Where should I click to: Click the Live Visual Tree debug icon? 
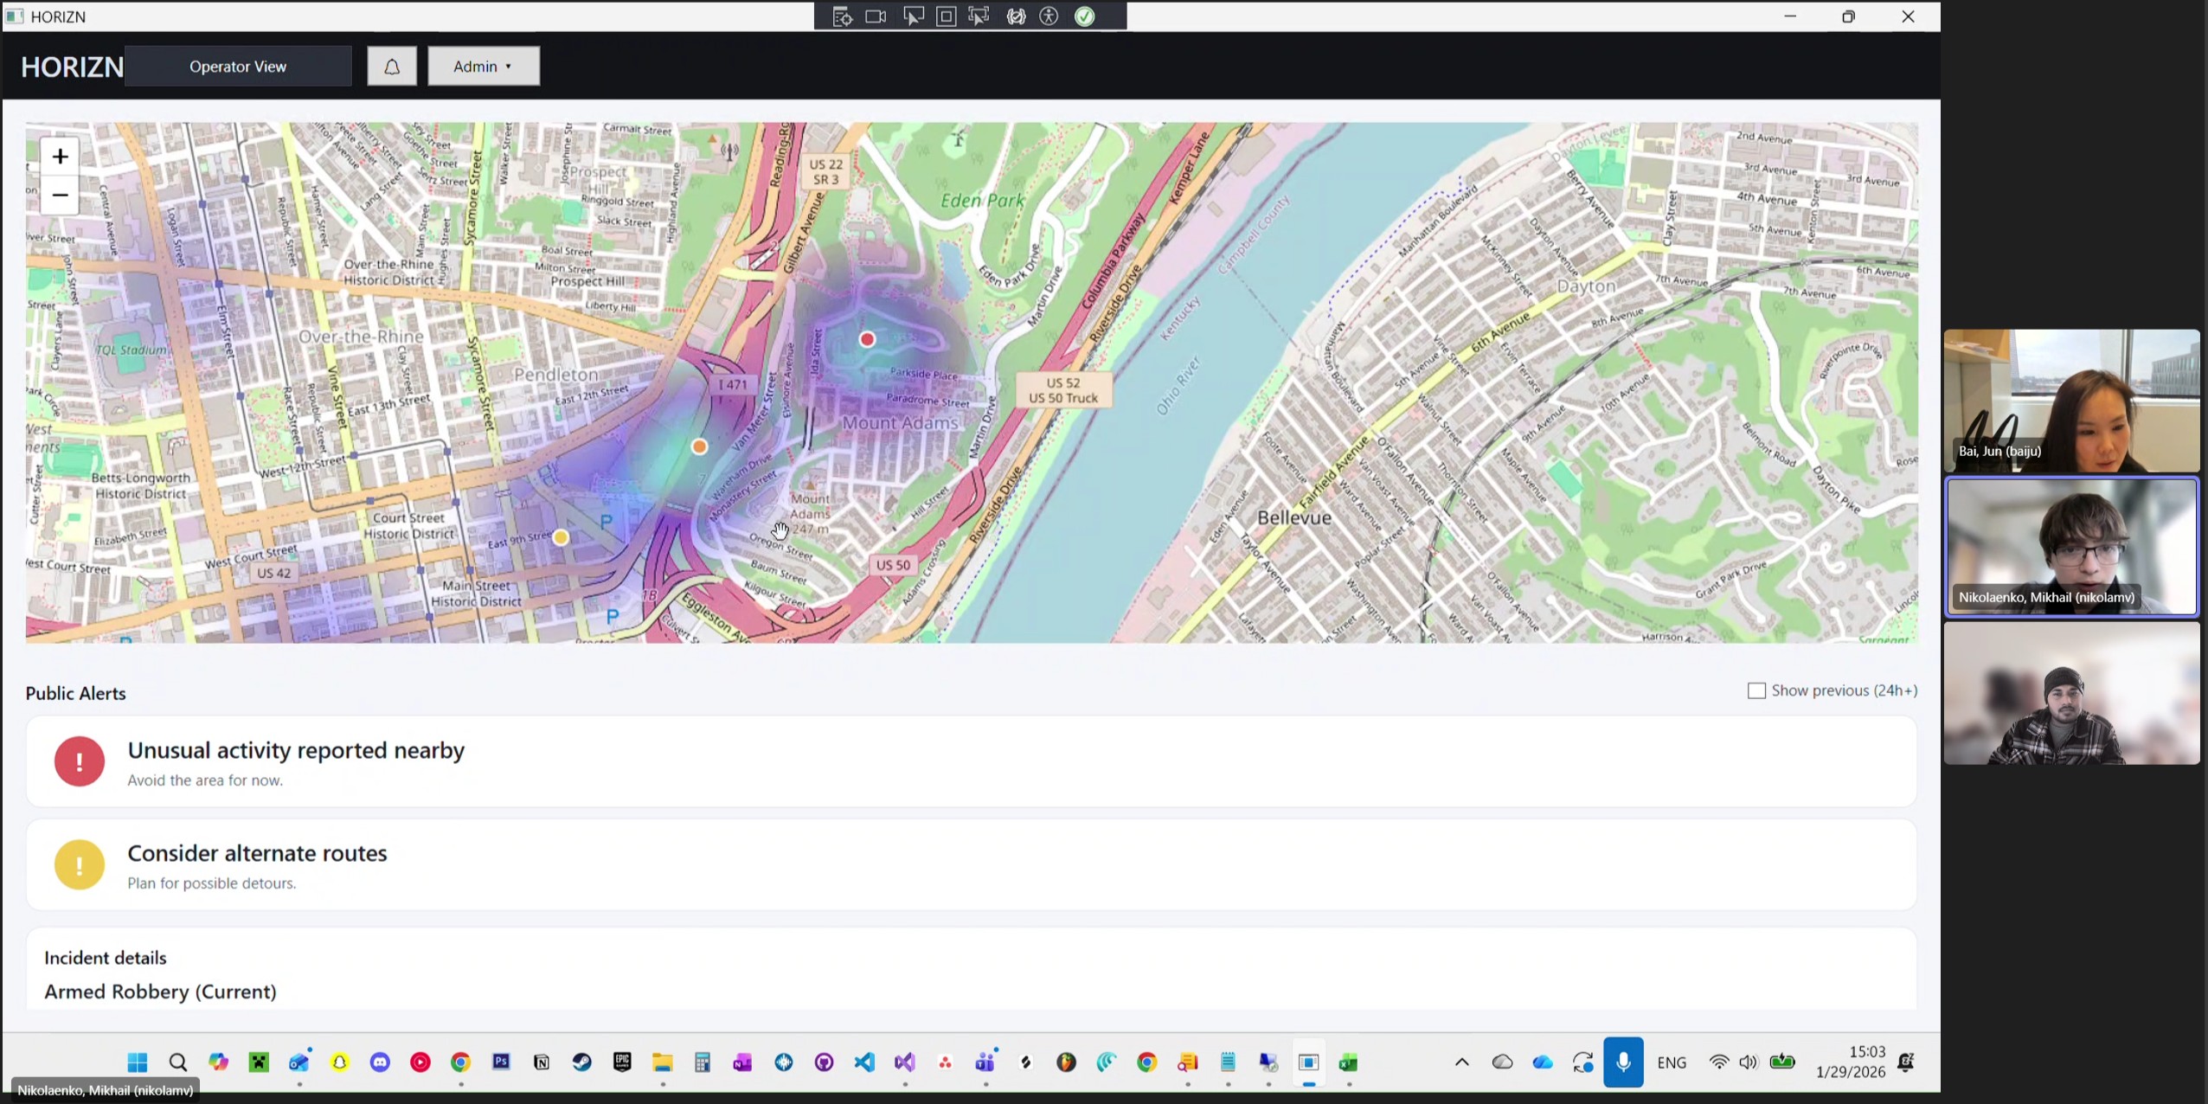tap(842, 16)
